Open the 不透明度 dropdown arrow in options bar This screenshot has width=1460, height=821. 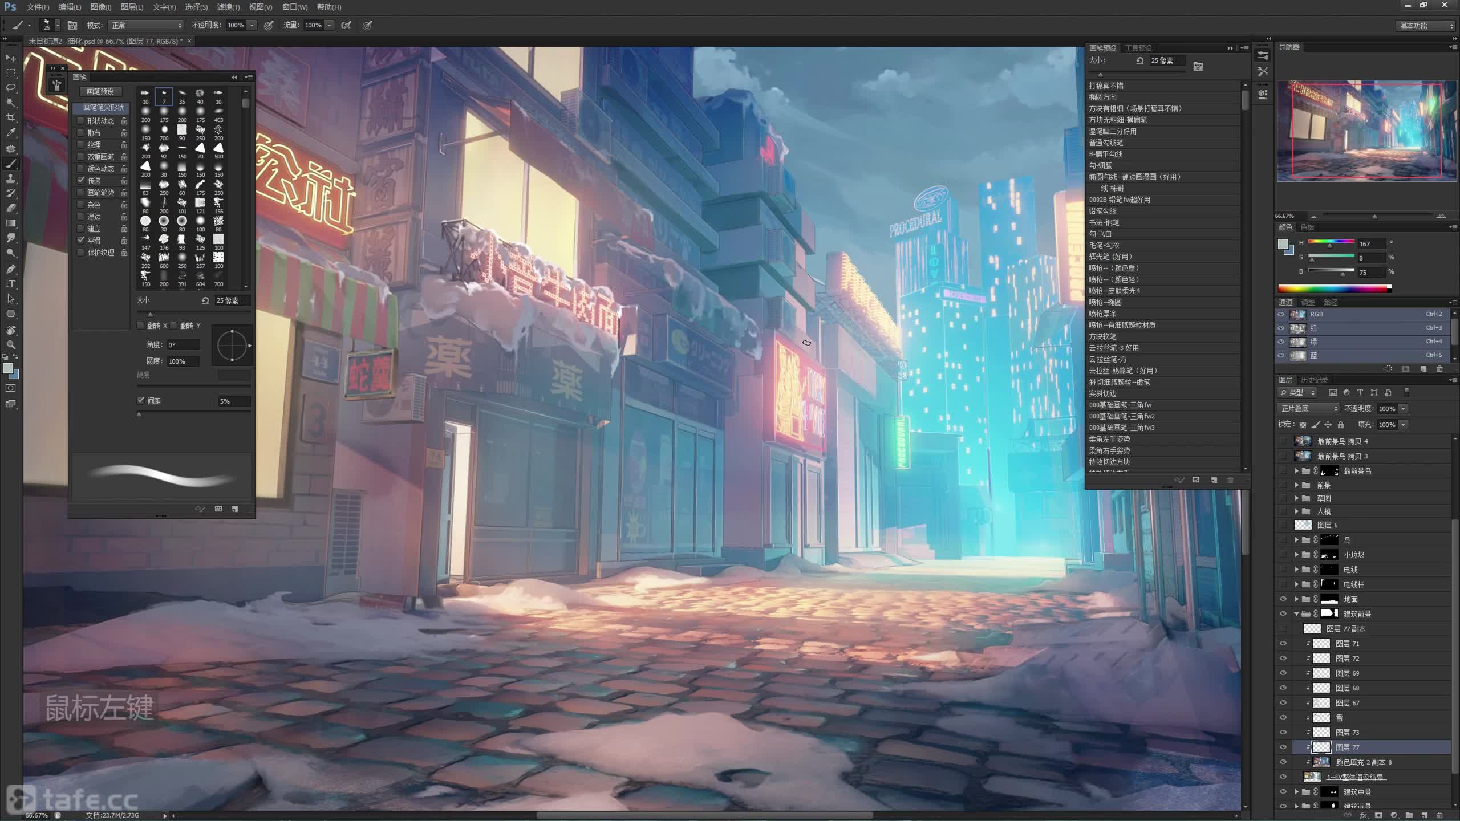pos(252,25)
